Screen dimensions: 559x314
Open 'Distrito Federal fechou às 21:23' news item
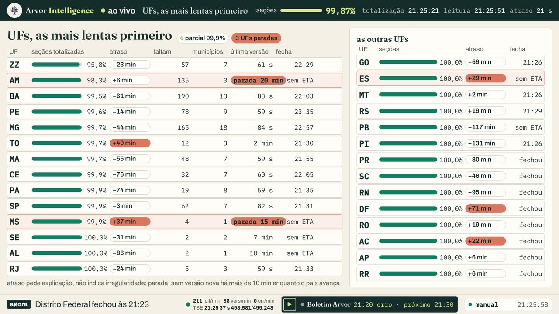click(x=92, y=304)
